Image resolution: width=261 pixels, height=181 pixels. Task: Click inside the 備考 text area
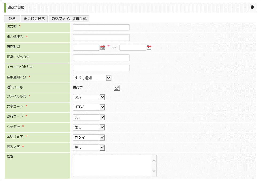point(112,166)
